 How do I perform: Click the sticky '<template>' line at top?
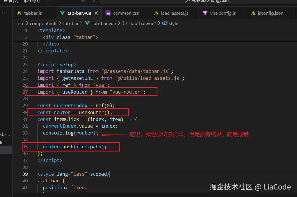[x=51, y=31]
